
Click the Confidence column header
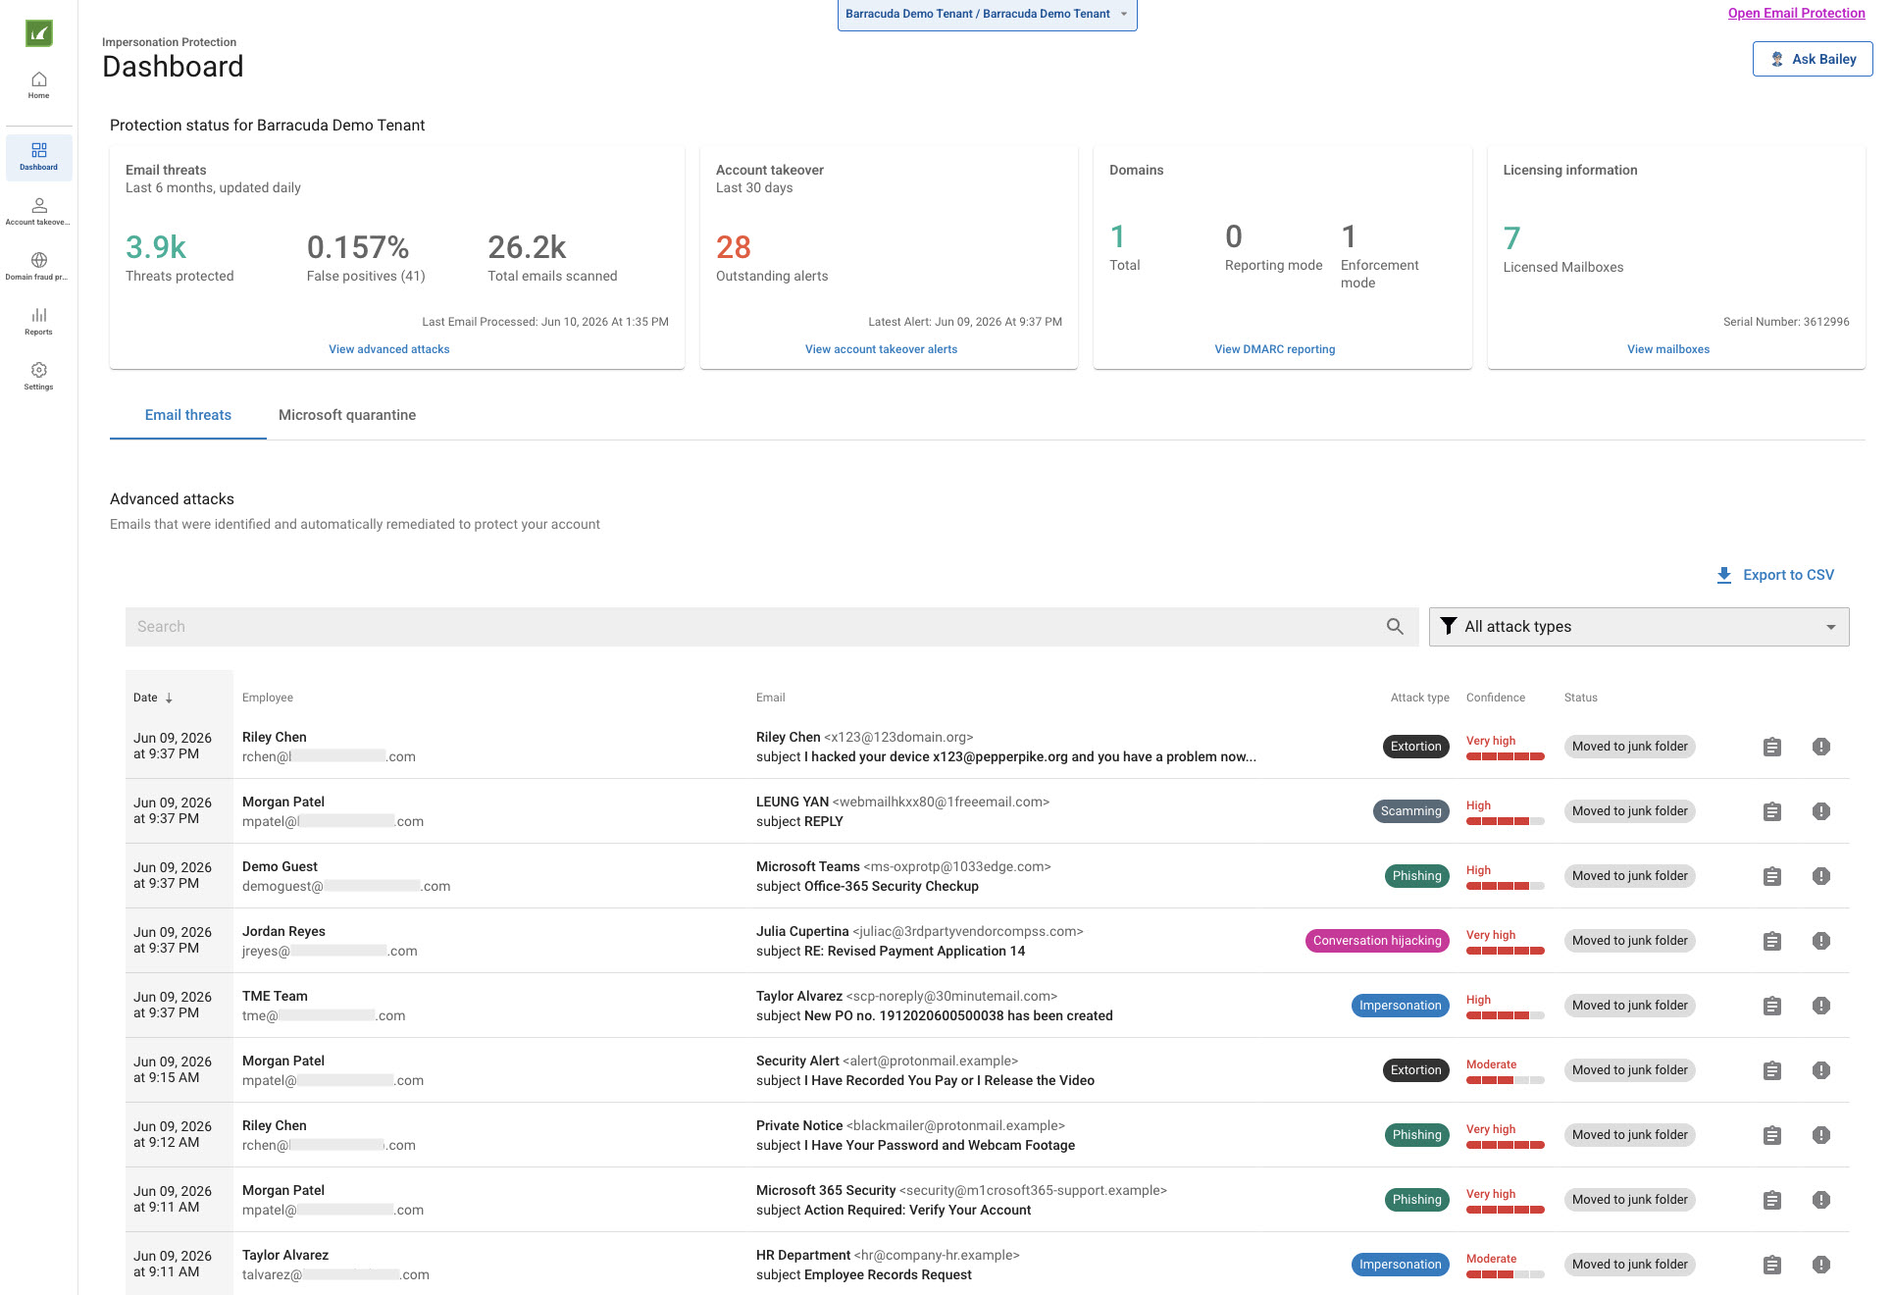tap(1496, 698)
